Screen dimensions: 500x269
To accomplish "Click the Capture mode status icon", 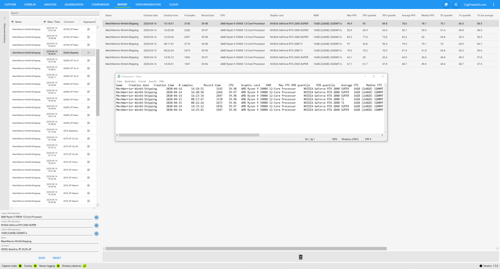I will tap(20, 266).
